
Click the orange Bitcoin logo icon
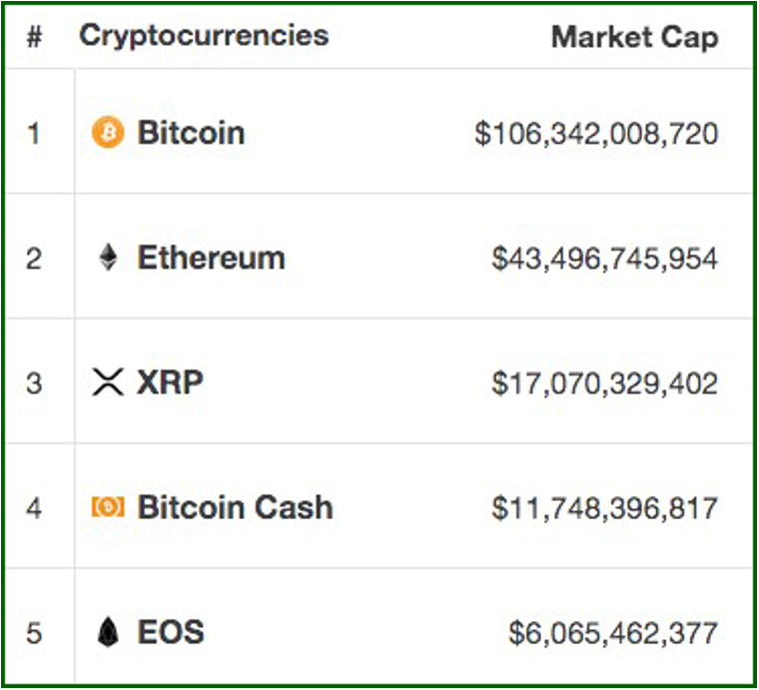coord(108,132)
